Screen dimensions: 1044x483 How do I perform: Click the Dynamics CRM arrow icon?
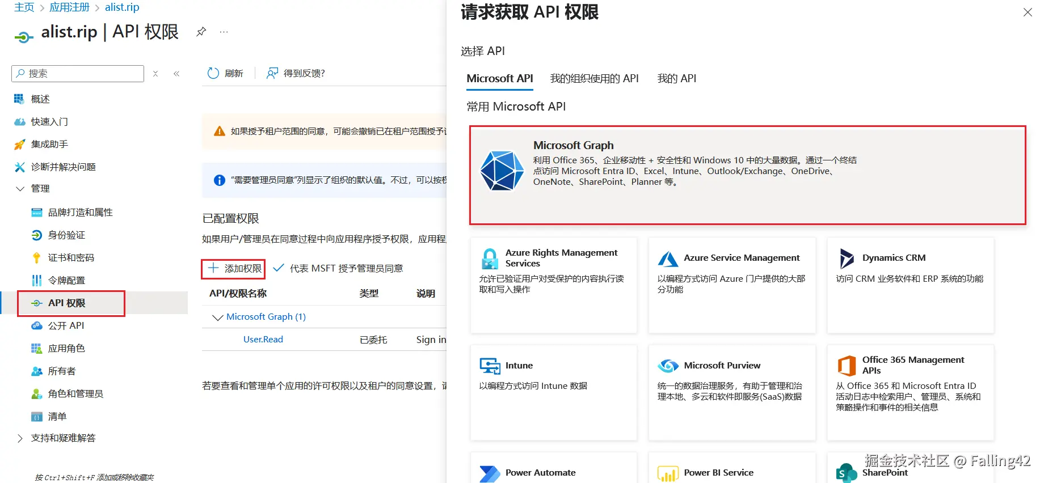(x=847, y=259)
